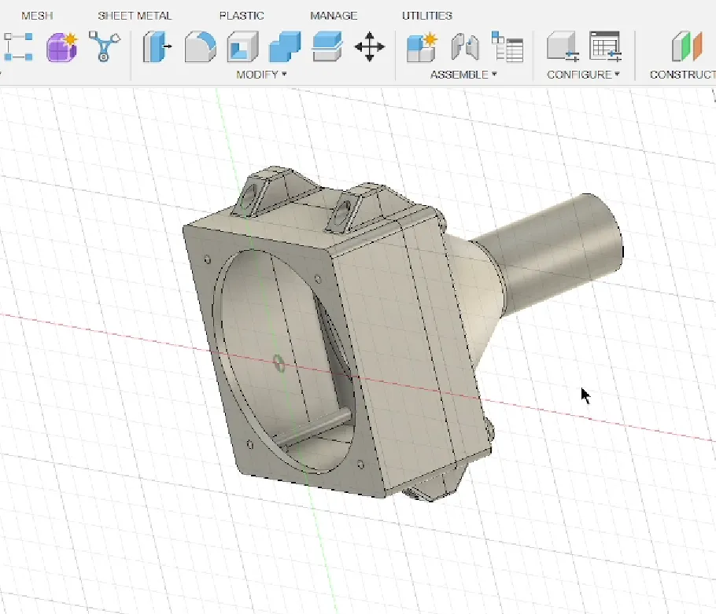Screen dimensions: 716x614
Task: Click the circular opening face of the model
Action: pyautogui.click(x=283, y=360)
